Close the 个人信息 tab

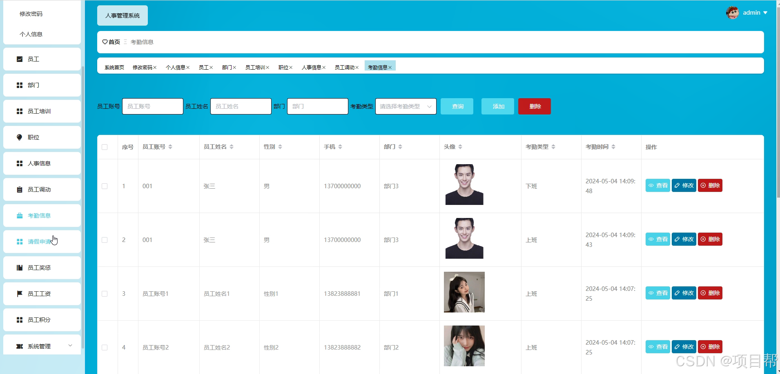(x=188, y=68)
